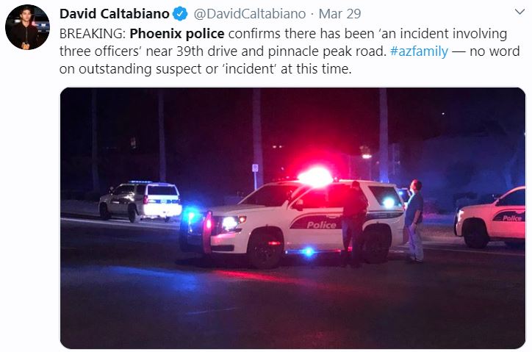Open the @DavidCaltabiano handle link
This screenshot has width=532, height=352.
[249, 14]
